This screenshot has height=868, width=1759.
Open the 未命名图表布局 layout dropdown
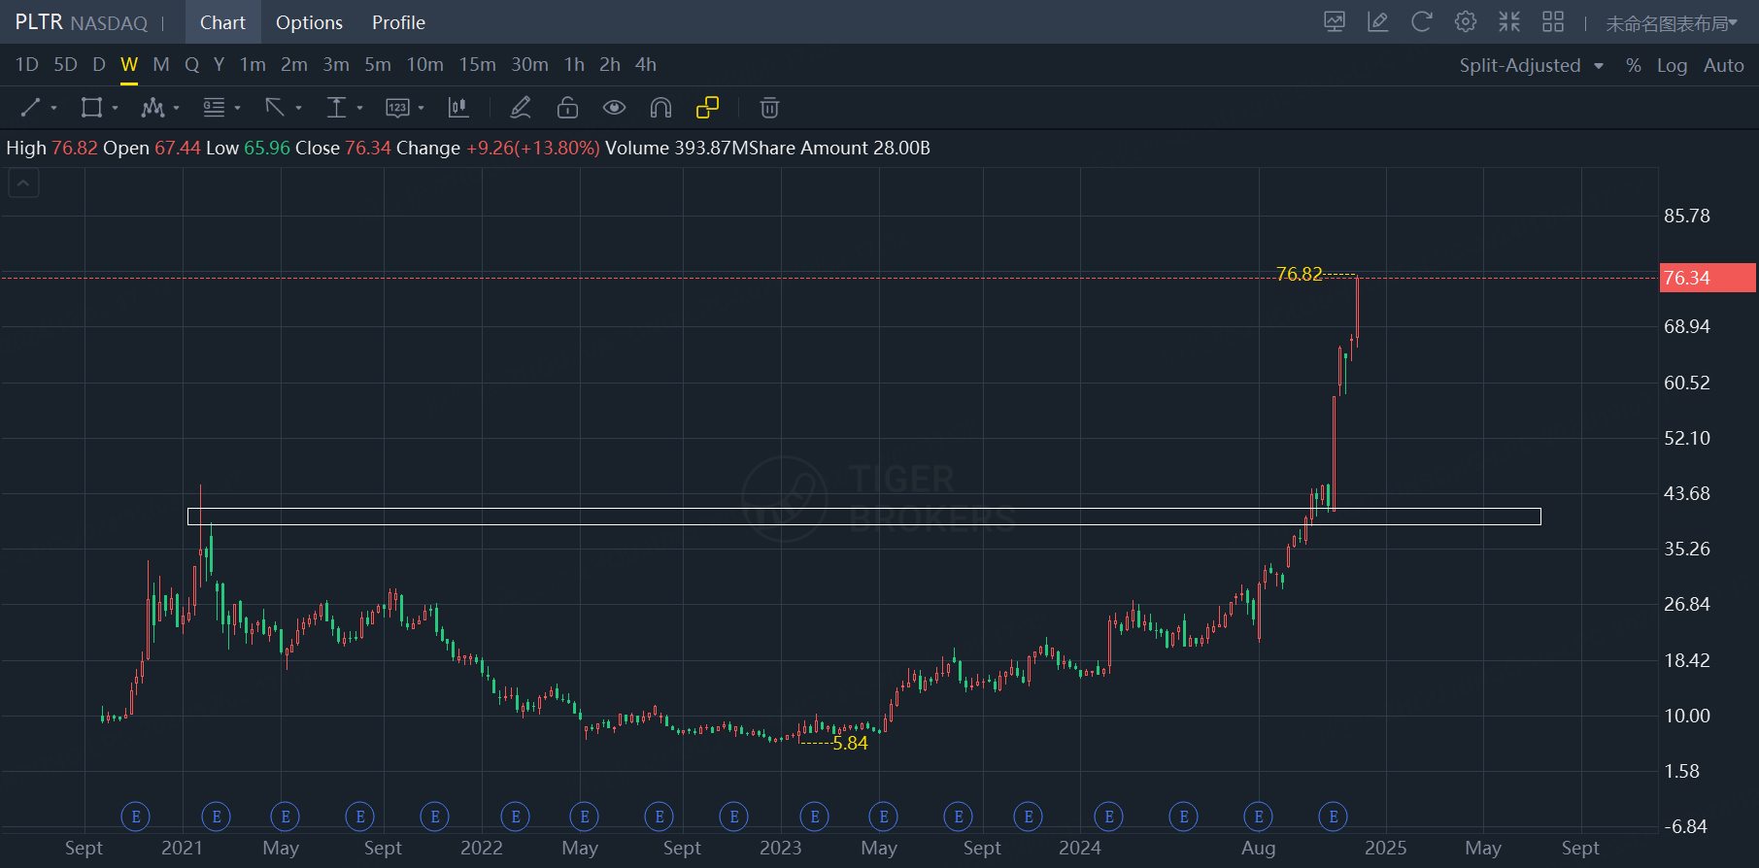pos(1672,22)
